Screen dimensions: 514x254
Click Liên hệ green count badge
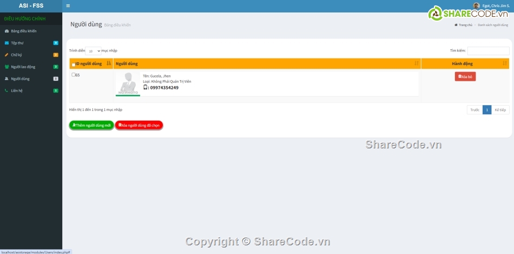[x=56, y=90]
